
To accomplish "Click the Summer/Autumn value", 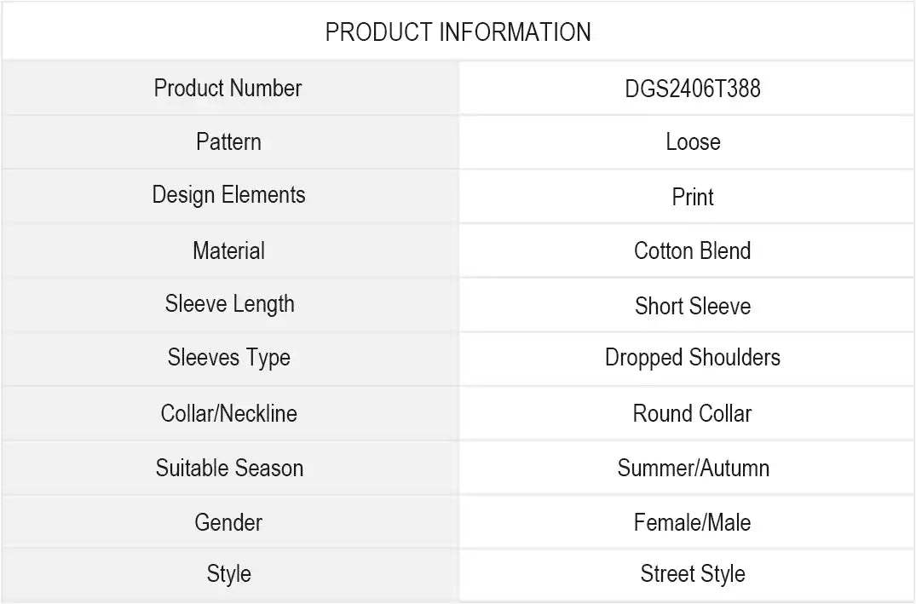I will coord(692,469).
